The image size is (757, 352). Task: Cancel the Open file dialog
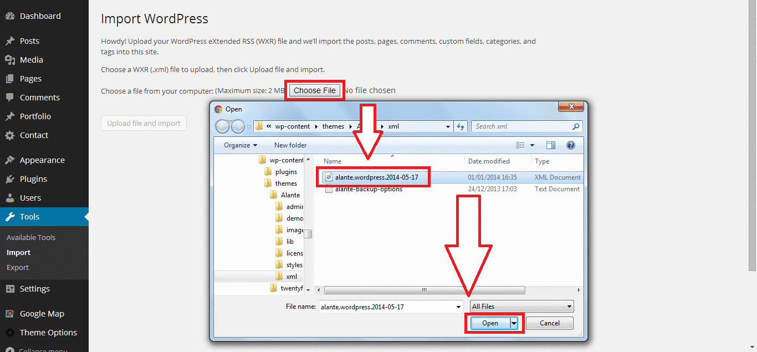(550, 323)
